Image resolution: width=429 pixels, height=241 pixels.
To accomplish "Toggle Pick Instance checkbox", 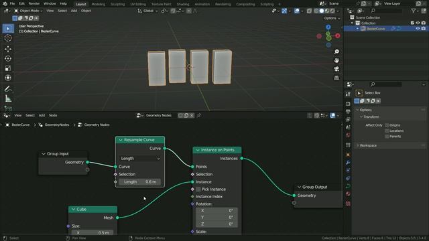I will [x=198, y=189].
